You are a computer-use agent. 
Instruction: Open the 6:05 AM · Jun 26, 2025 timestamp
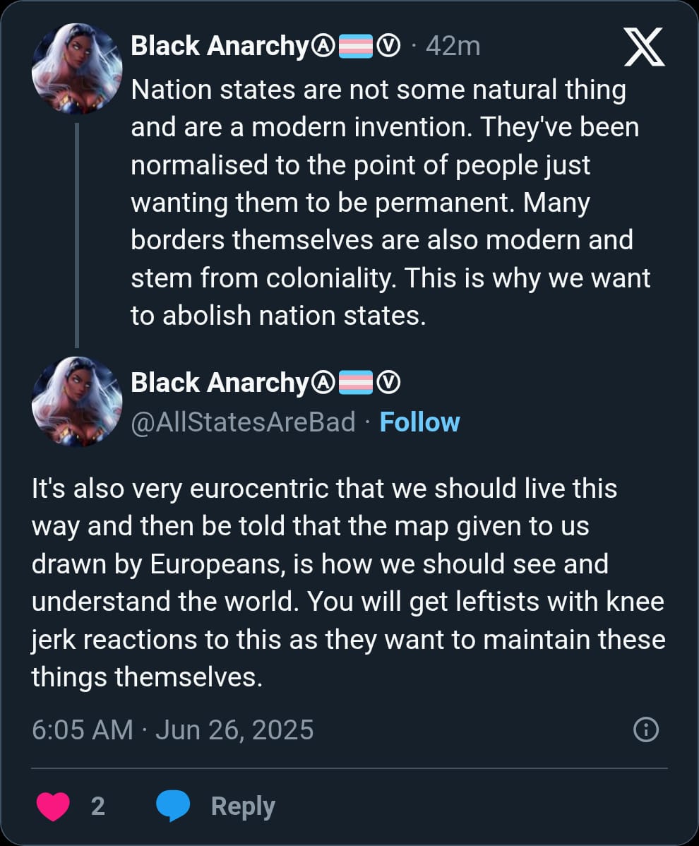tap(173, 729)
